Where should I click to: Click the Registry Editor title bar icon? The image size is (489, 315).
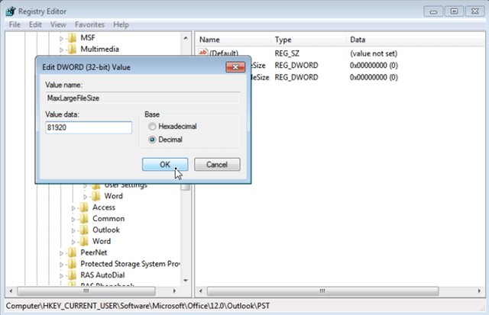coord(10,11)
